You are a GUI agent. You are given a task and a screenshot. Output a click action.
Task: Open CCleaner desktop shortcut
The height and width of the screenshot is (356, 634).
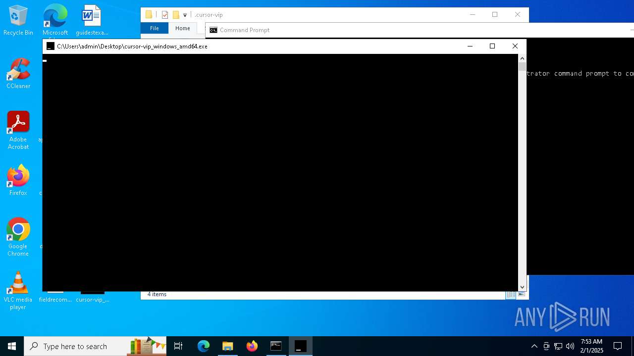[x=18, y=74]
